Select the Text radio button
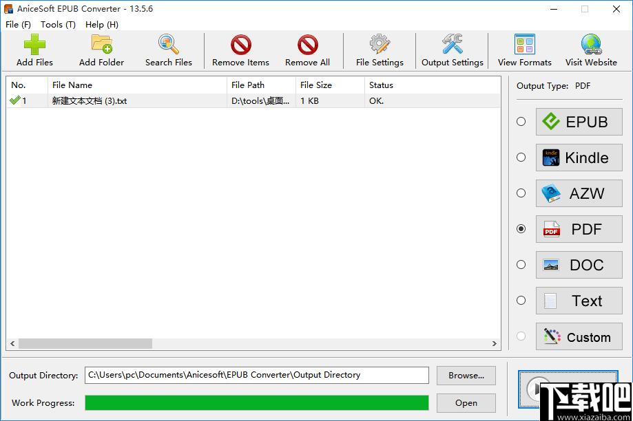 point(521,301)
